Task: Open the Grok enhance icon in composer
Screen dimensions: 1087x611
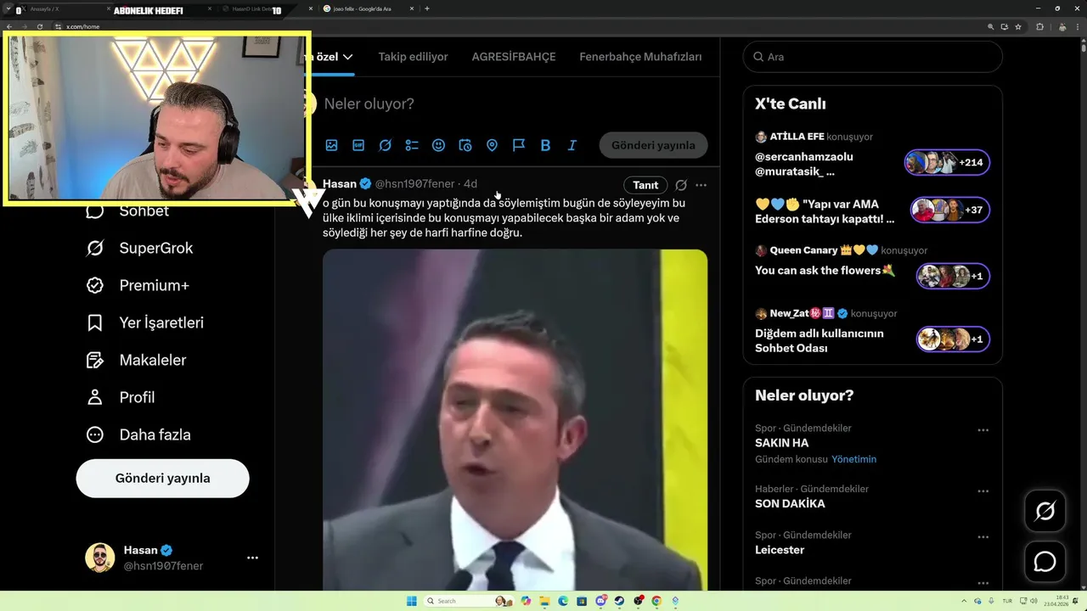Action: [x=385, y=145]
